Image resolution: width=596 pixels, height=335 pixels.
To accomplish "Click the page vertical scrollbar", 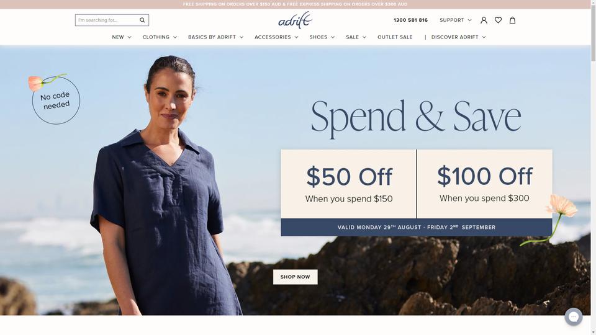I will click(x=594, y=167).
